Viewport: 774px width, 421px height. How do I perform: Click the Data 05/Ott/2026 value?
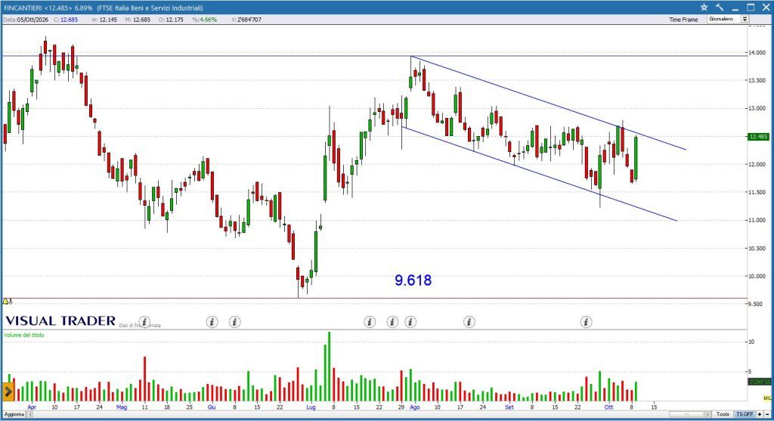click(33, 20)
